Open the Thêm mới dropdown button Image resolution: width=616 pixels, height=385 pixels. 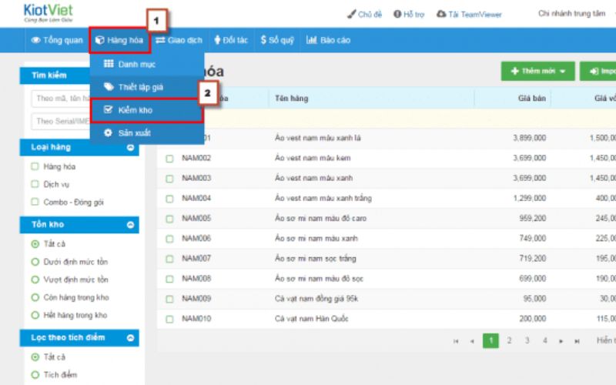pos(537,71)
